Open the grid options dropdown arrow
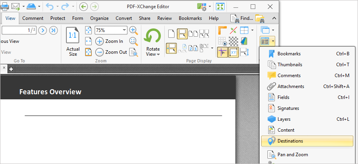Screen dimensions: 358x164 [x=252, y=30]
